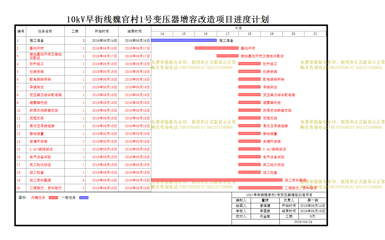Select duration value 6 in 竣工资料整理 row
Image resolution: width=385 pixels, height=240 pixels.
point(84,180)
